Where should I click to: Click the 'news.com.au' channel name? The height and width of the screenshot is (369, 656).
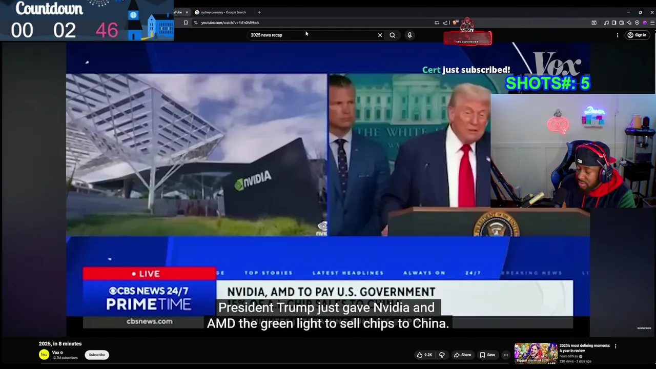click(x=569, y=356)
